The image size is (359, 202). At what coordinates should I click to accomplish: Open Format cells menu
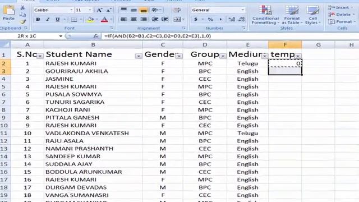pyautogui.click(x=341, y=22)
